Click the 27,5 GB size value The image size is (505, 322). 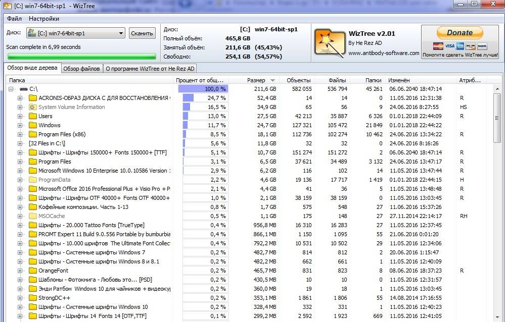[x=267, y=116]
